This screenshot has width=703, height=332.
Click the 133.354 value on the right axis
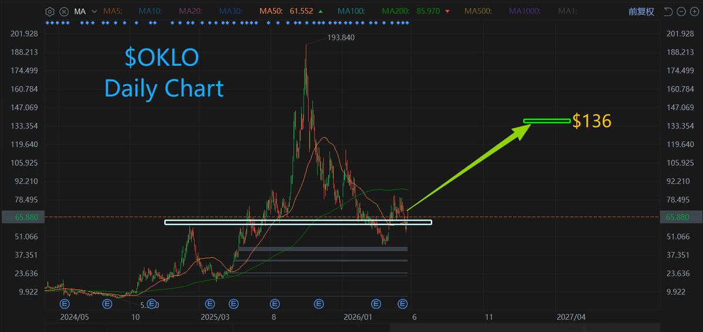click(x=680, y=126)
